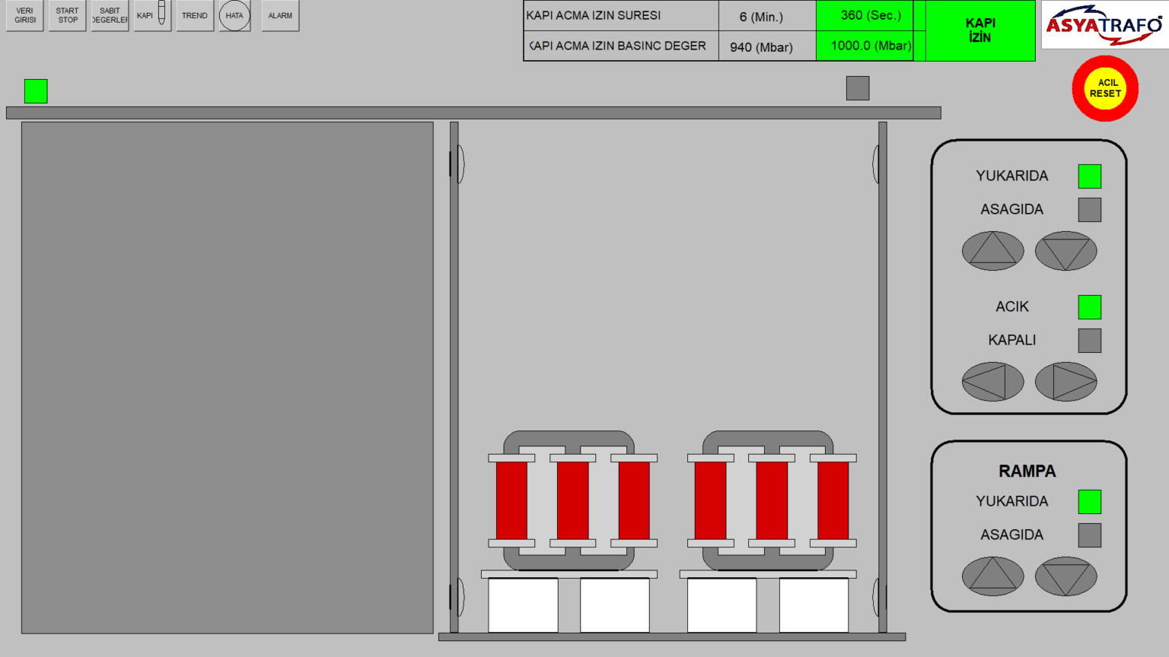Open the VERI GIRISI page

(25, 16)
